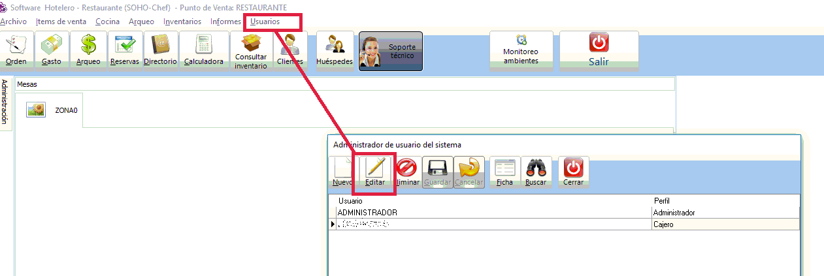Open the Usuarios menu
824x276 pixels.
pyautogui.click(x=265, y=22)
